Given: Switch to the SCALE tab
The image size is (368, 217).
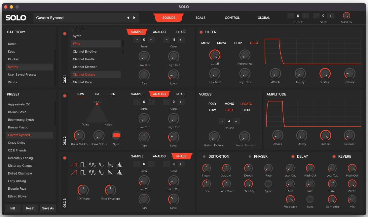Looking at the screenshot, I should (201, 18).
